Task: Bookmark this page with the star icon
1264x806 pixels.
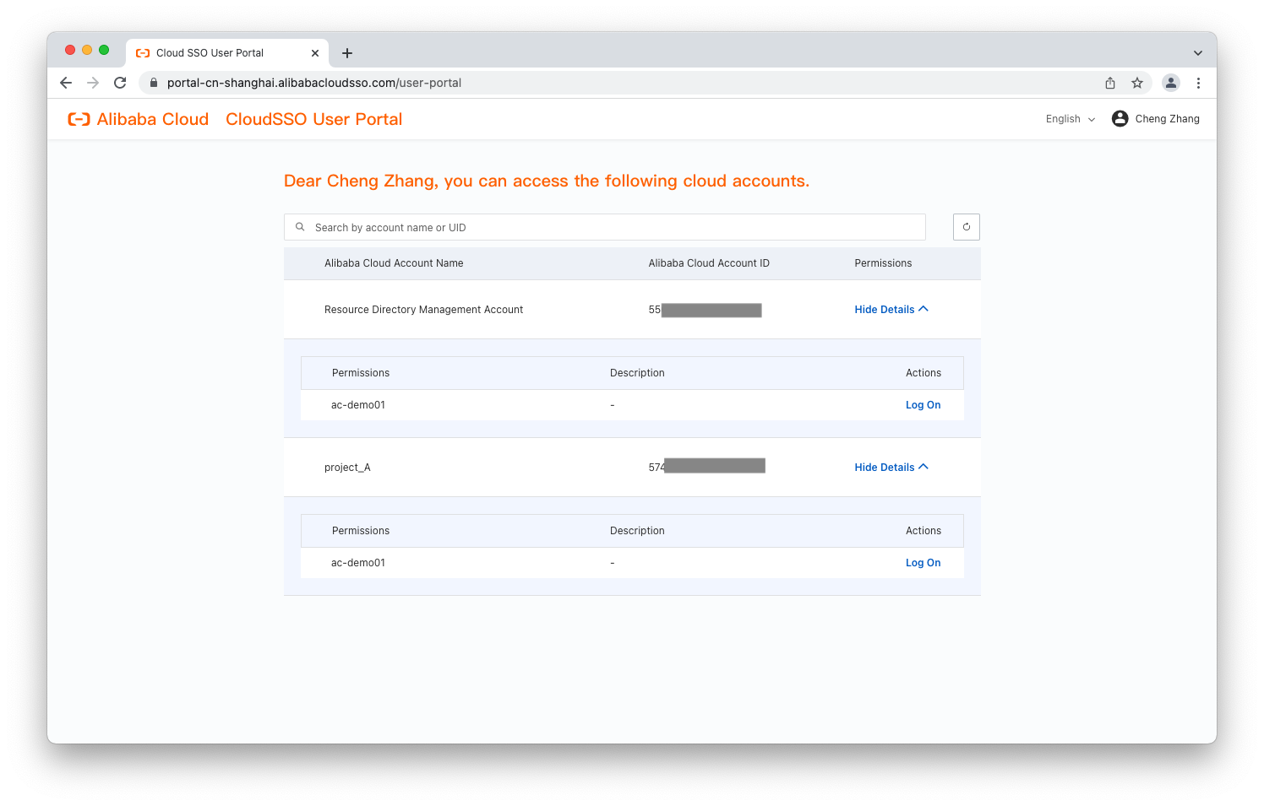Action: [x=1137, y=83]
